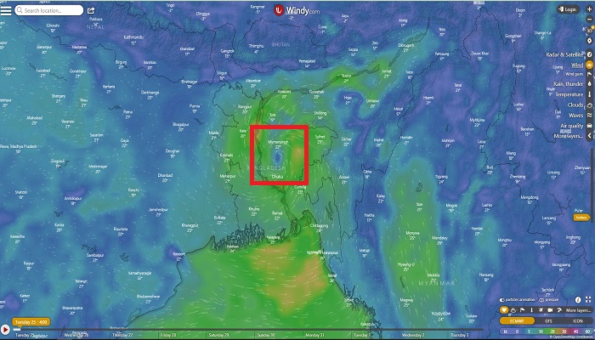Select the Rain, thunder drop icon
Screen dimensions: 595x340
click(x=589, y=83)
